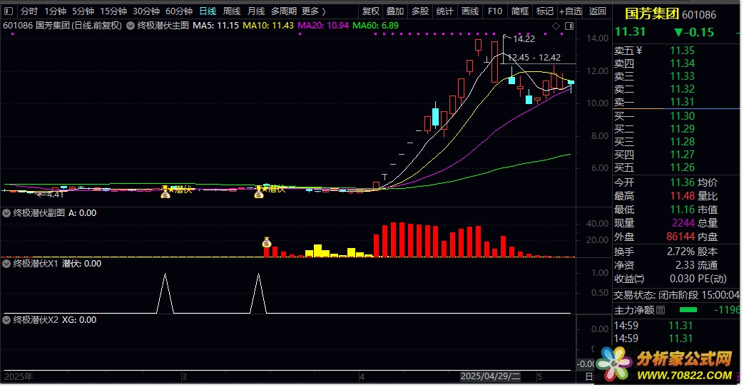Expand 终极潜伏X2 indicator dropdown arrow
The height and width of the screenshot is (387, 744).
coord(6,320)
